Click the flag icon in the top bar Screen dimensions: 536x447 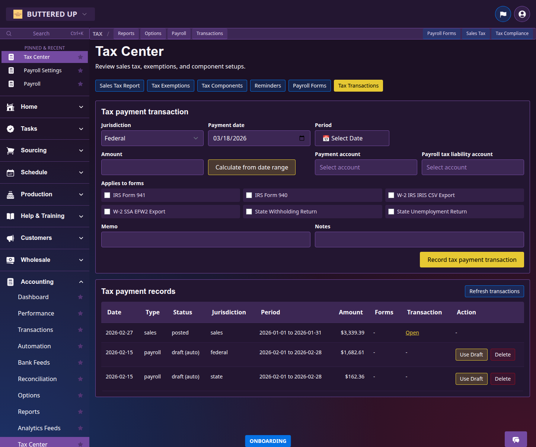(503, 14)
